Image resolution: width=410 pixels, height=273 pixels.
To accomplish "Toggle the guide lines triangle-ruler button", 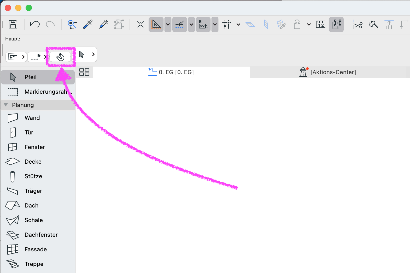I will [x=156, y=25].
